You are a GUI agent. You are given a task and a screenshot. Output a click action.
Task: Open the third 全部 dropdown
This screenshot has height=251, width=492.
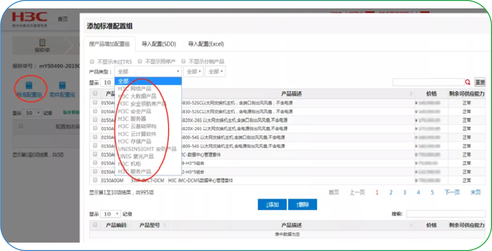click(x=215, y=72)
